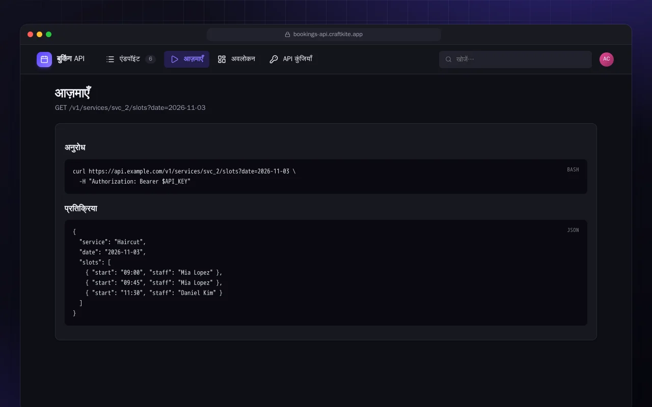Click the curl request code block
The width and height of the screenshot is (652, 407).
click(x=326, y=177)
